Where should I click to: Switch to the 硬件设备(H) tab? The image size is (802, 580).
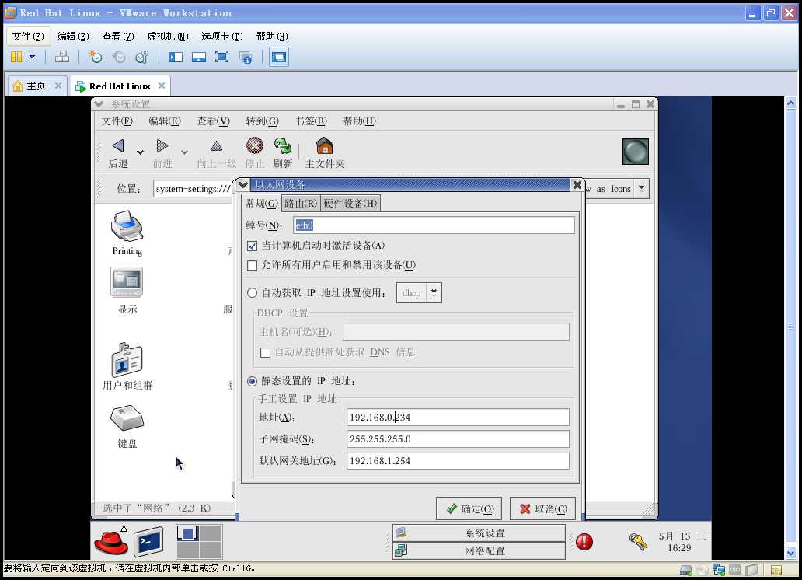(x=350, y=204)
